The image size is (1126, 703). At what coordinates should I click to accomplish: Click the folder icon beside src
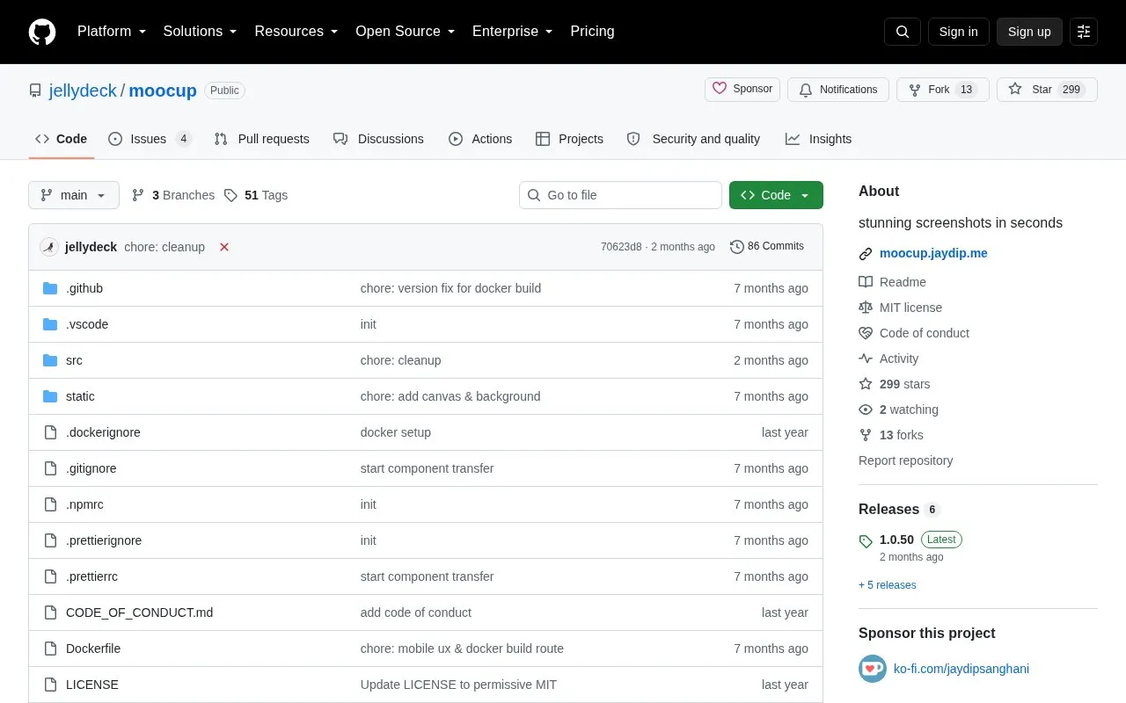pyautogui.click(x=50, y=360)
